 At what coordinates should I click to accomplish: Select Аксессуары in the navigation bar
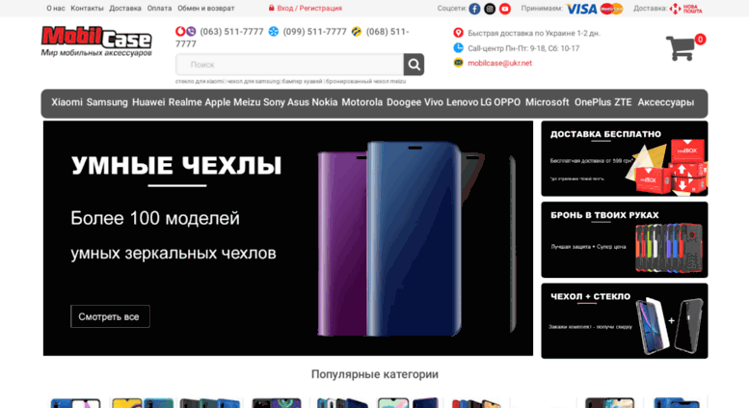tap(665, 102)
